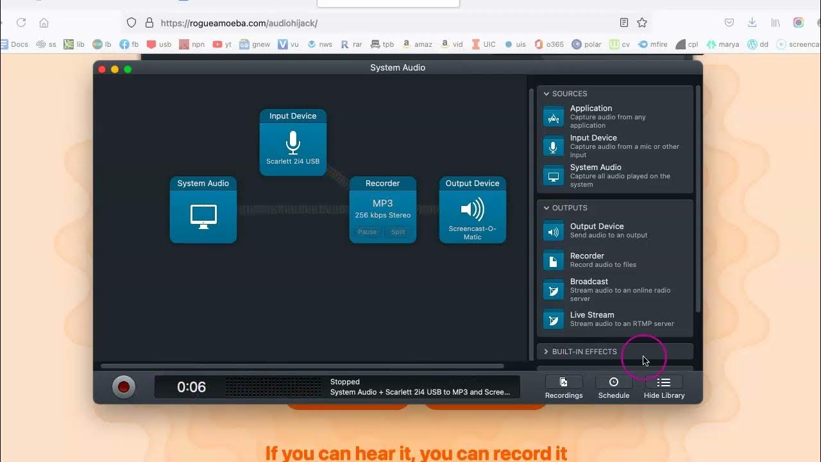The width and height of the screenshot is (821, 462).
Task: Click the 0:06 recording timer display
Action: [191, 387]
